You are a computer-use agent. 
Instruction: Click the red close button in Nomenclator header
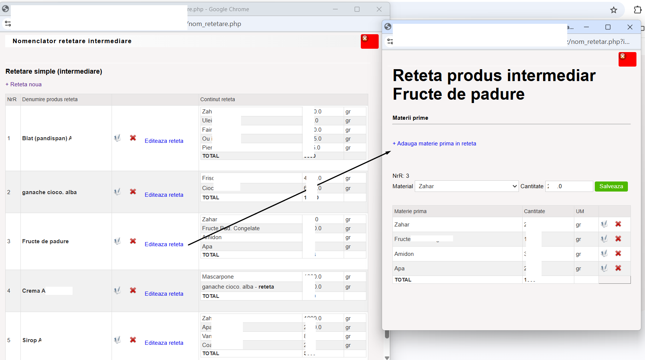click(x=369, y=41)
